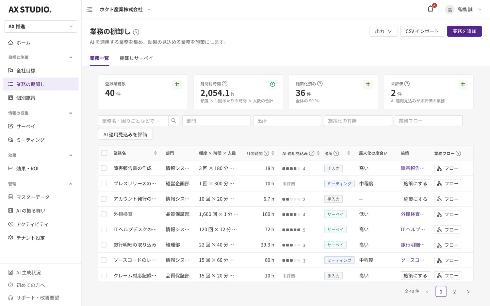
Task: Click 施策にする for アカウント発行 row
Action: (415, 199)
